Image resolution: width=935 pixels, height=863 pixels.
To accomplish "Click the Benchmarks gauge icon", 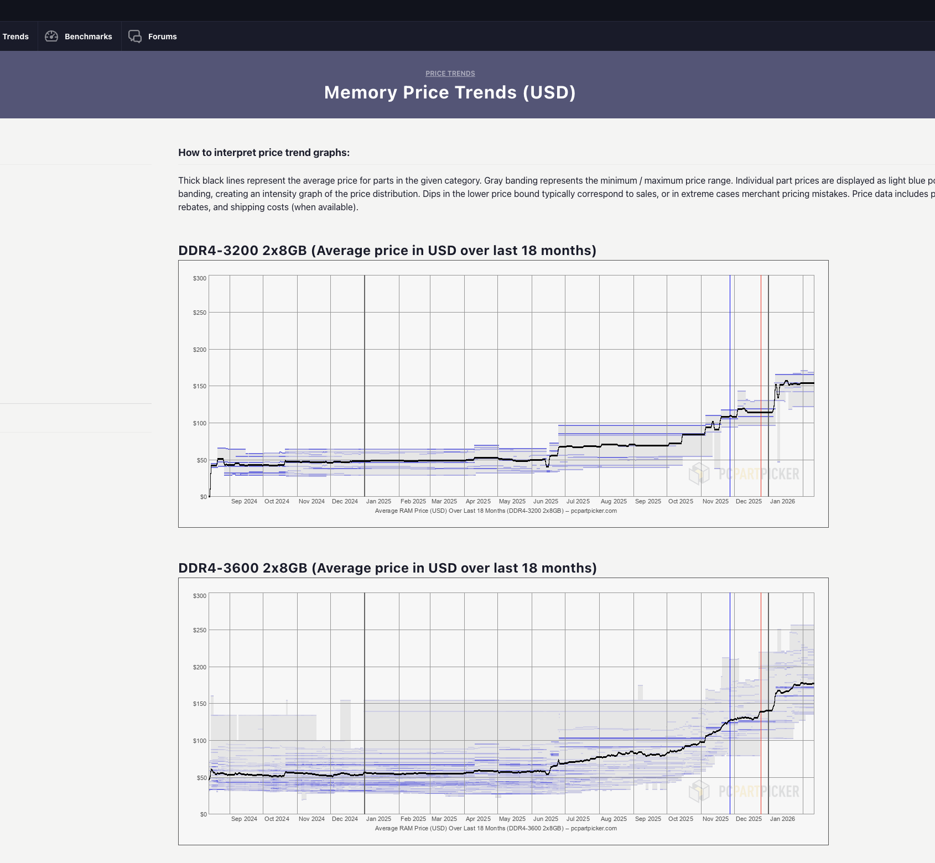I will [51, 37].
